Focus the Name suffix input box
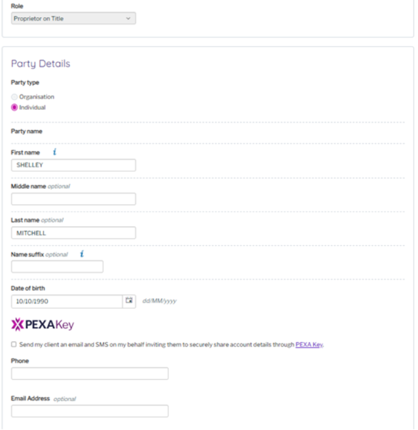This screenshot has height=430, width=418. coord(57,267)
